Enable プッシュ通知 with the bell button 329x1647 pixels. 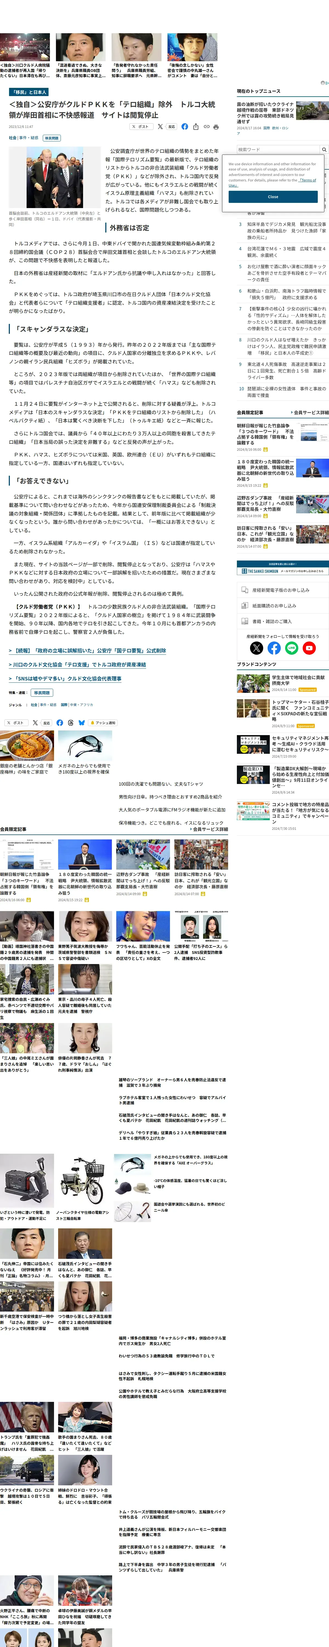(102, 722)
